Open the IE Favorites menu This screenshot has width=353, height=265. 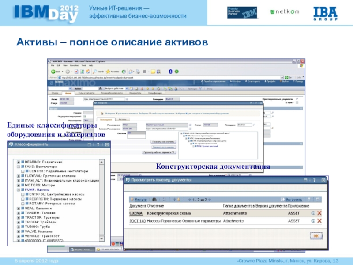pos(74,65)
